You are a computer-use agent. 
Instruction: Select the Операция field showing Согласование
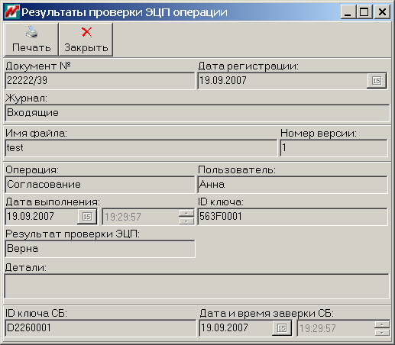tap(100, 185)
